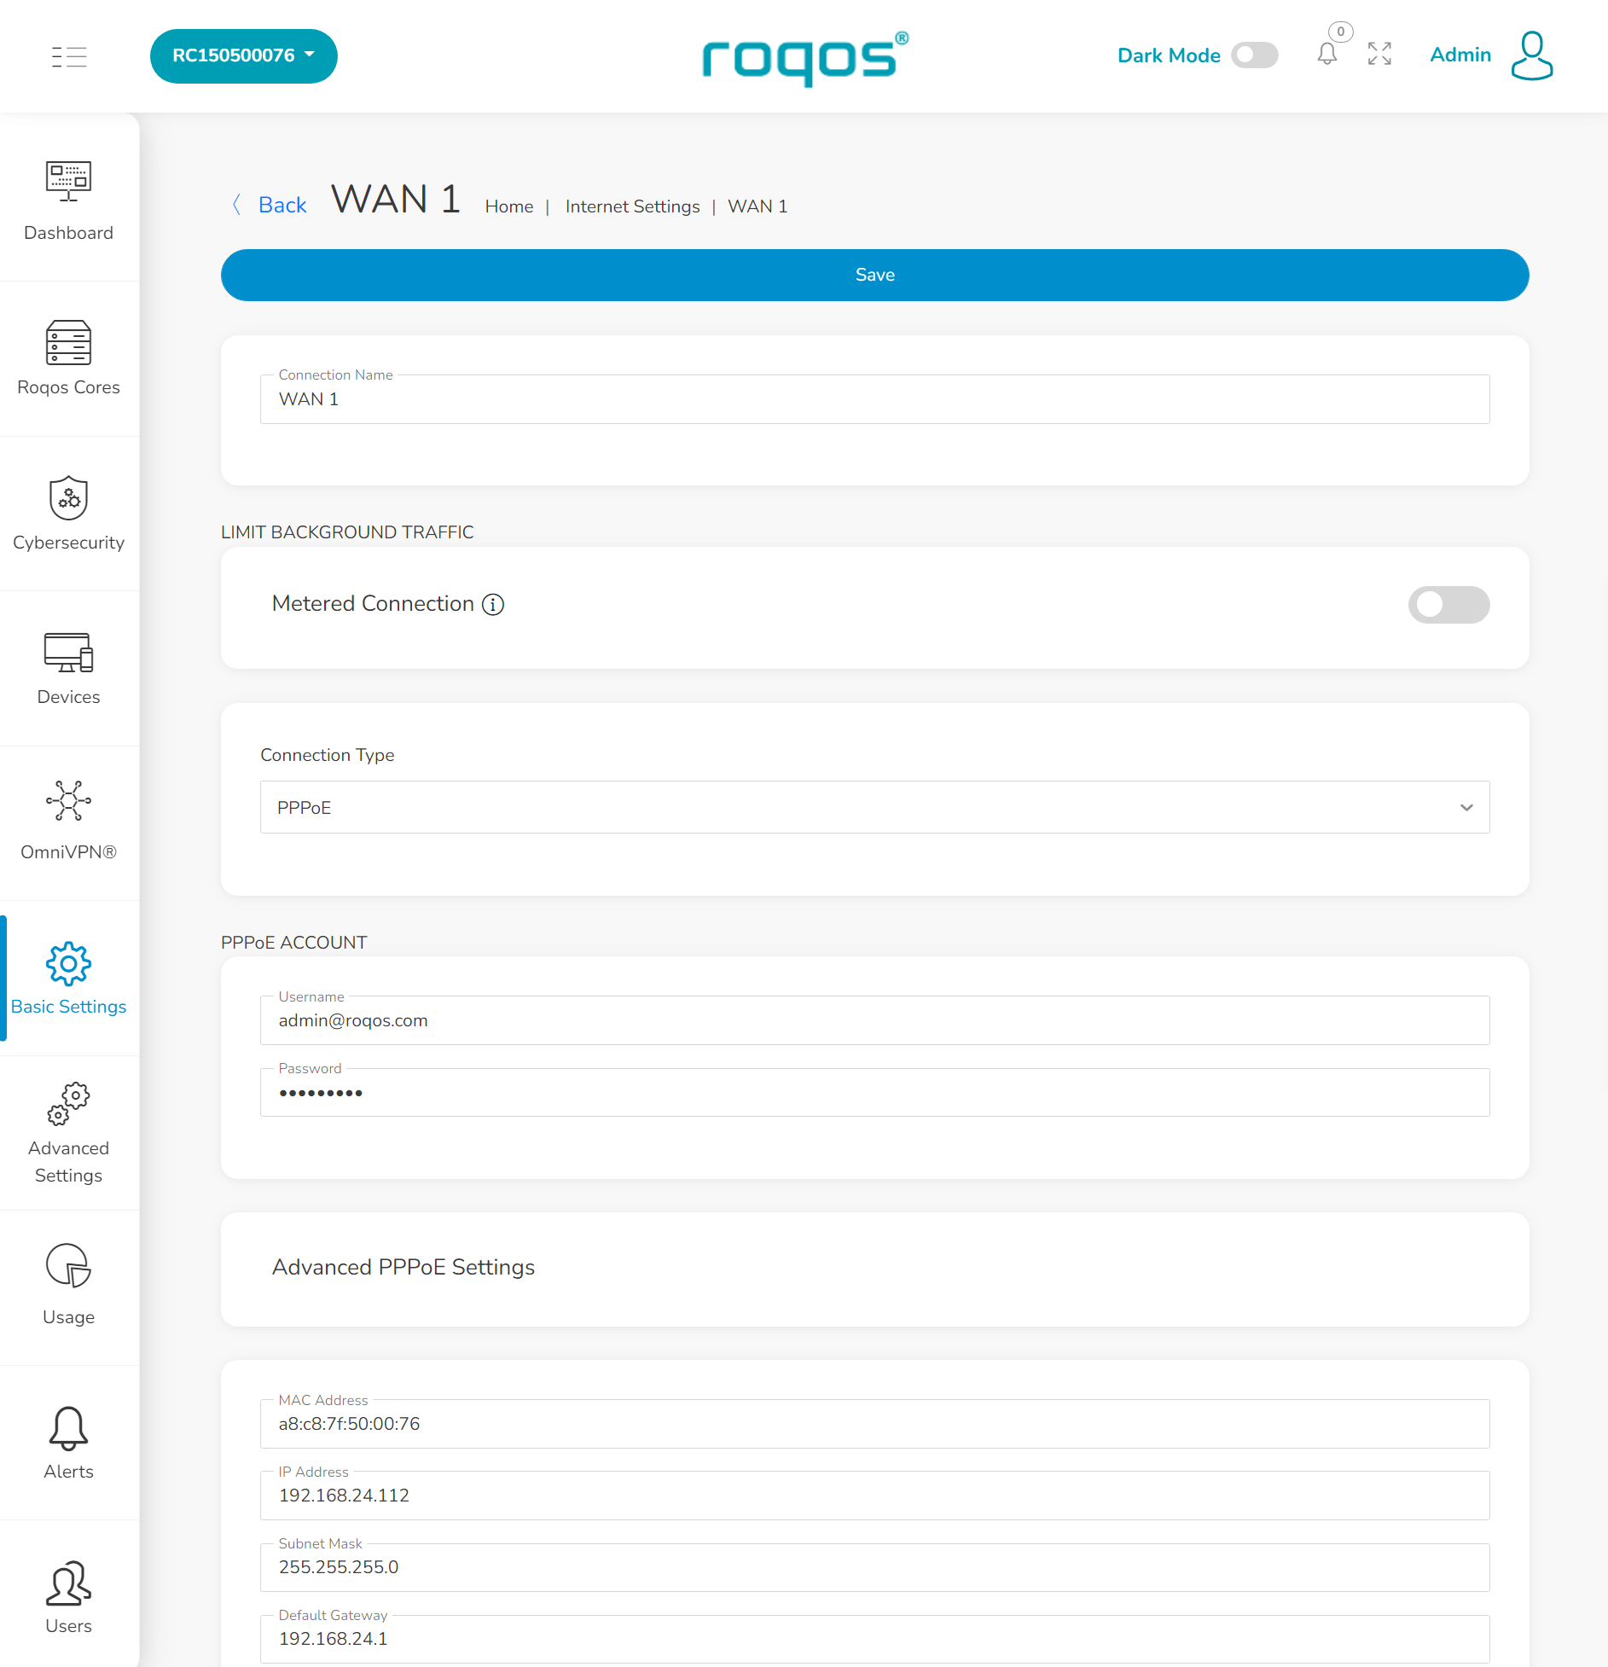Enable Dark Mode switch
The image size is (1608, 1667).
[x=1254, y=55]
